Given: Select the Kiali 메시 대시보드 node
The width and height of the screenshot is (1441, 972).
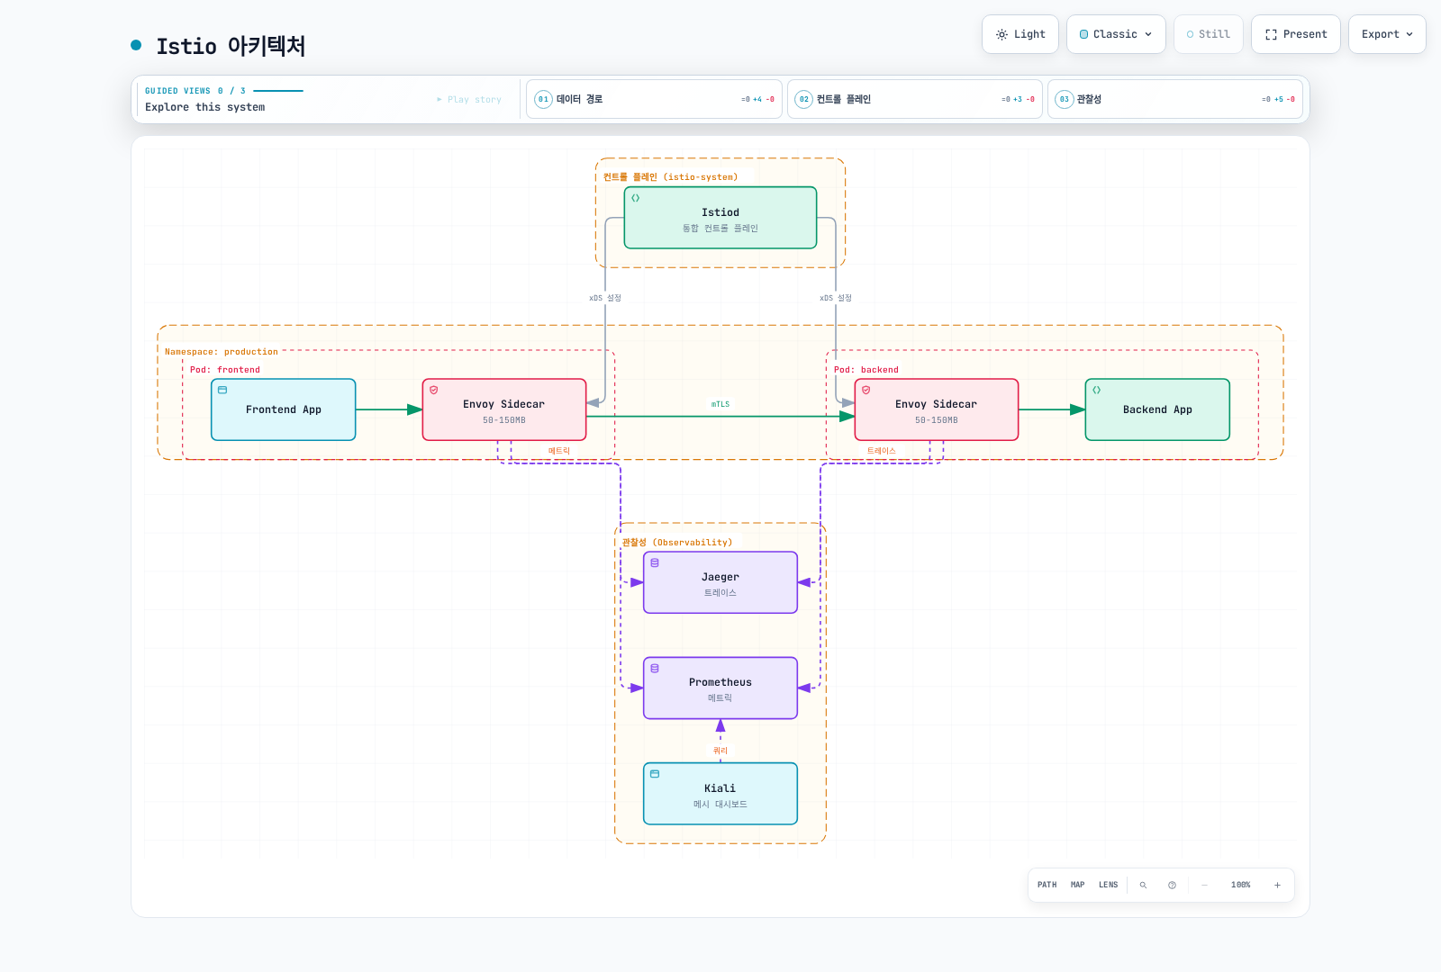Looking at the screenshot, I should 720,794.
